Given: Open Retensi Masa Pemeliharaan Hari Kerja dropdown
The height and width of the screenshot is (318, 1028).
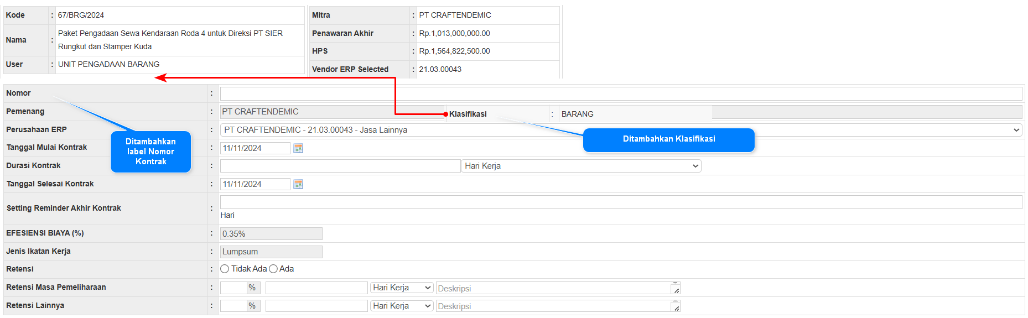Looking at the screenshot, I should 402,288.
